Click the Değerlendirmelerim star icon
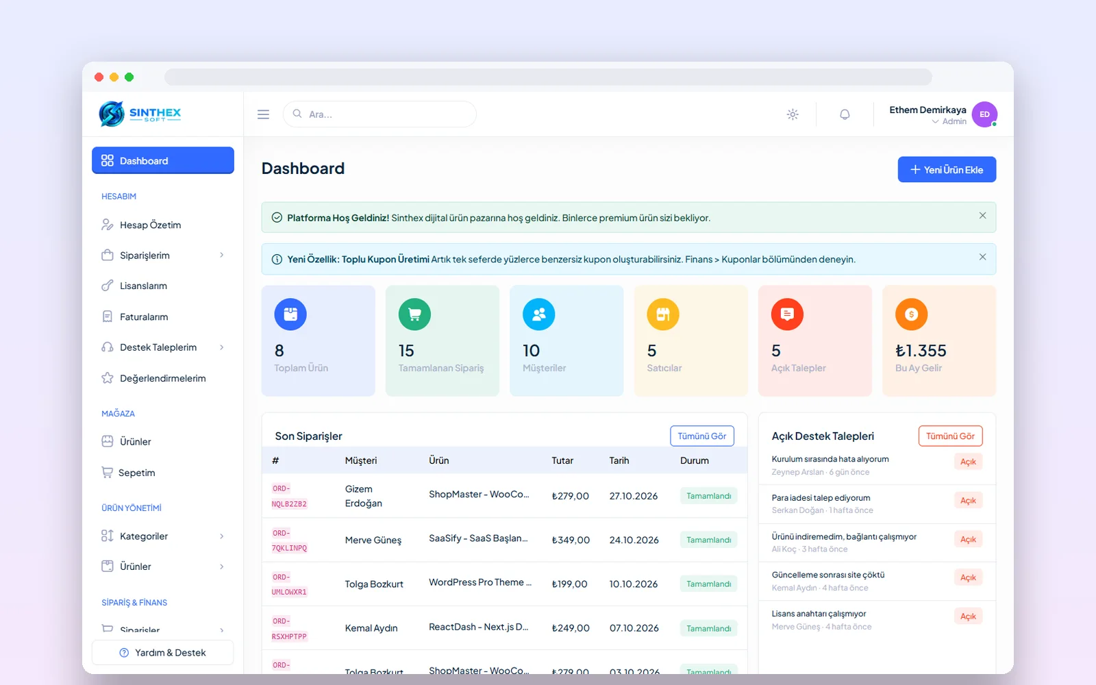Image resolution: width=1096 pixels, height=685 pixels. point(108,378)
